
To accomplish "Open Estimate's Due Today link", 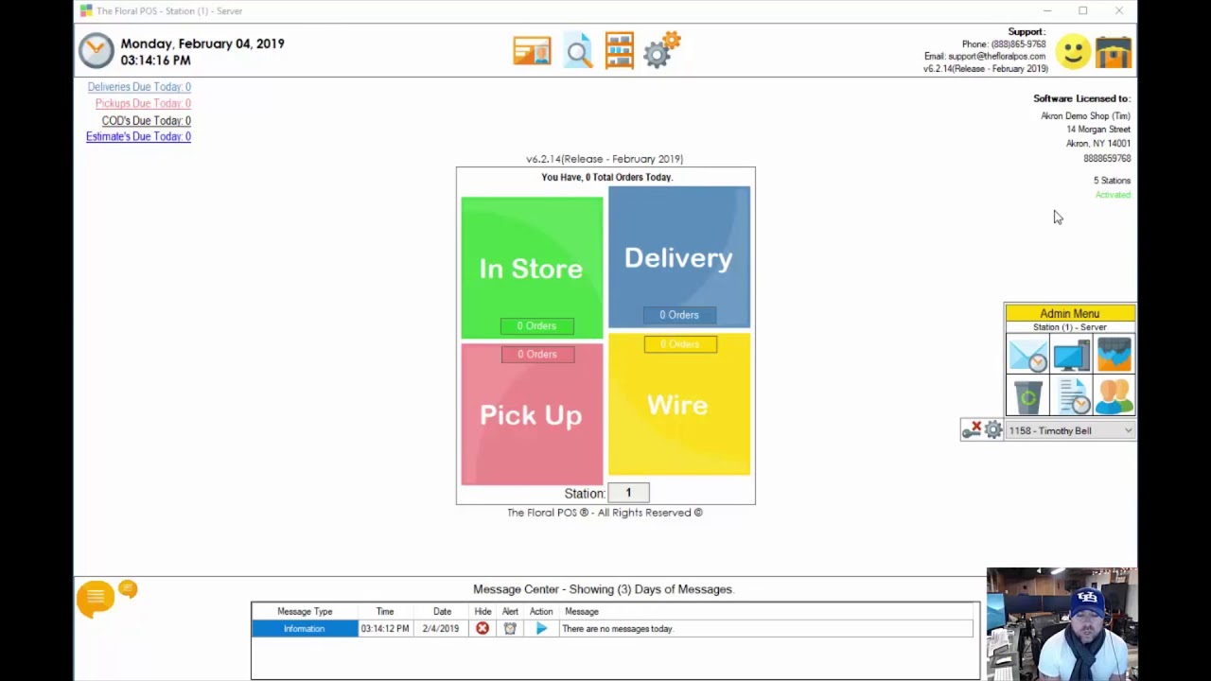I will coord(138,136).
